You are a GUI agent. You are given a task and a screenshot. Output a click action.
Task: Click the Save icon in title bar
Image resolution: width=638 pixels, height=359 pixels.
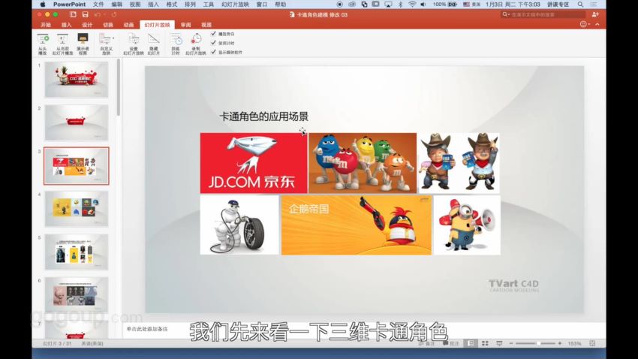click(x=85, y=15)
